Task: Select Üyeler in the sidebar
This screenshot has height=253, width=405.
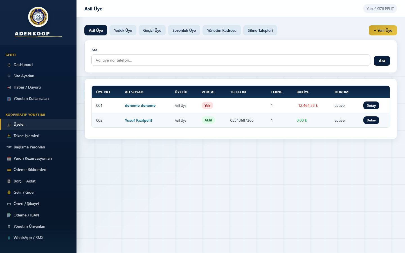Action: [x=38, y=124]
